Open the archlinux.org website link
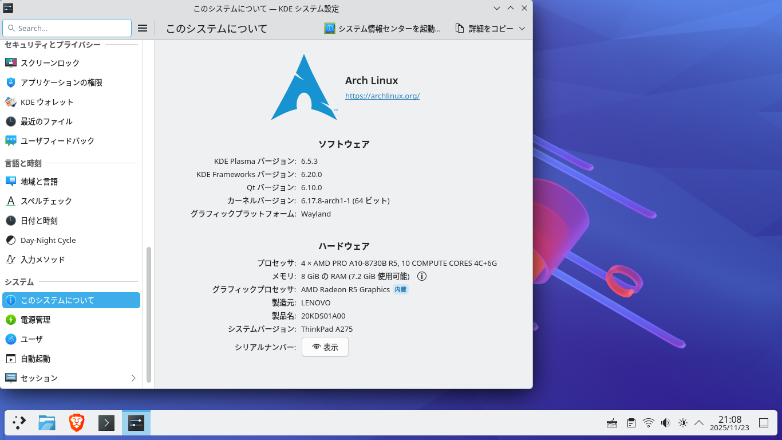 (382, 96)
